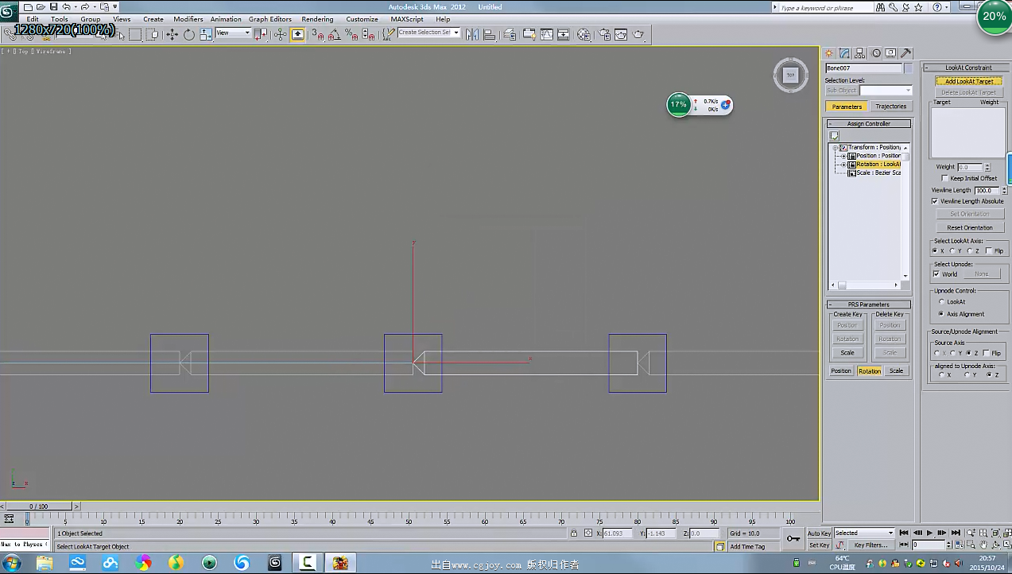Select the Rotate transform tool
The height and width of the screenshot is (574, 1012).
pos(188,35)
